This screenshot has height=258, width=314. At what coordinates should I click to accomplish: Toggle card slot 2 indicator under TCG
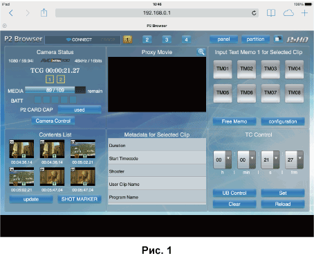pyautogui.click(x=61, y=79)
